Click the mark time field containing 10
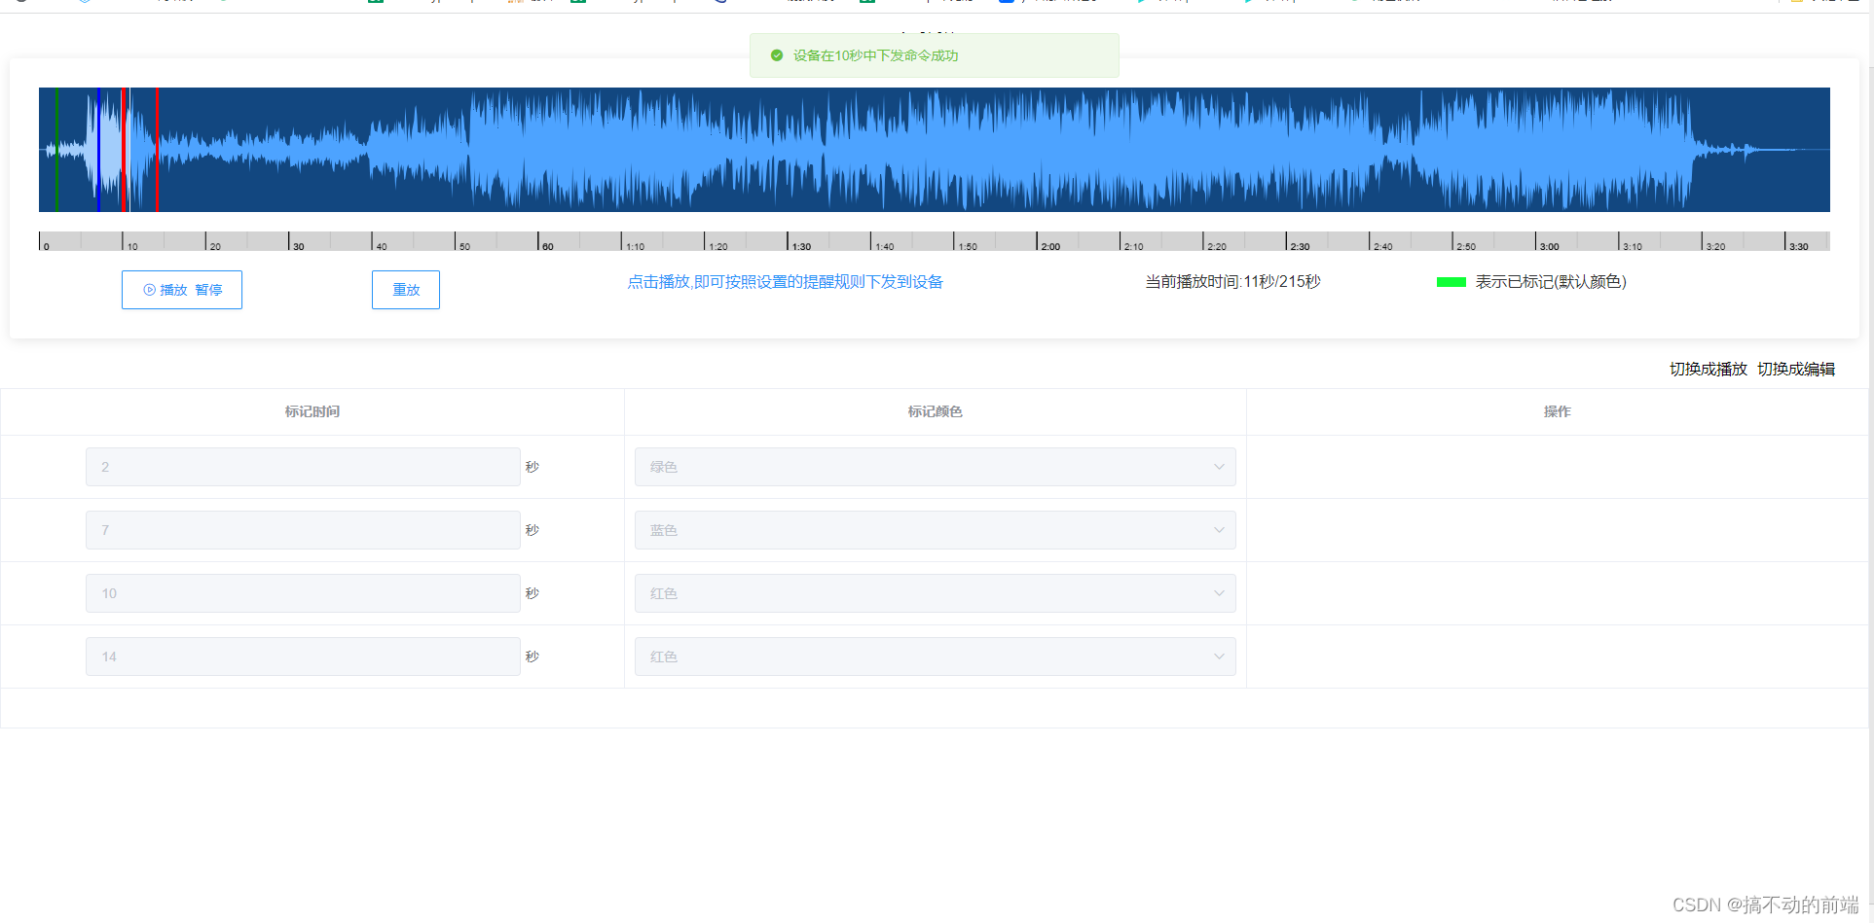 [x=303, y=593]
